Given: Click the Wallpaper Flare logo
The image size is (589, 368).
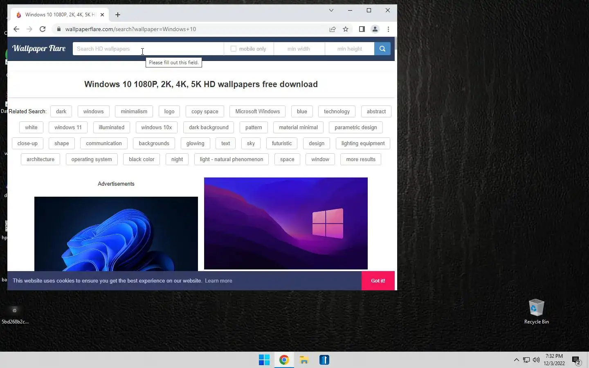Looking at the screenshot, I should pyautogui.click(x=39, y=48).
